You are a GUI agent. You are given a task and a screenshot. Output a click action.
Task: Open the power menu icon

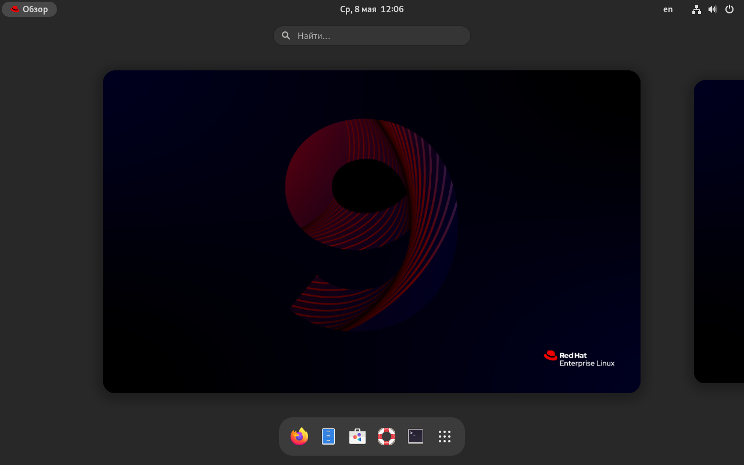(729, 9)
